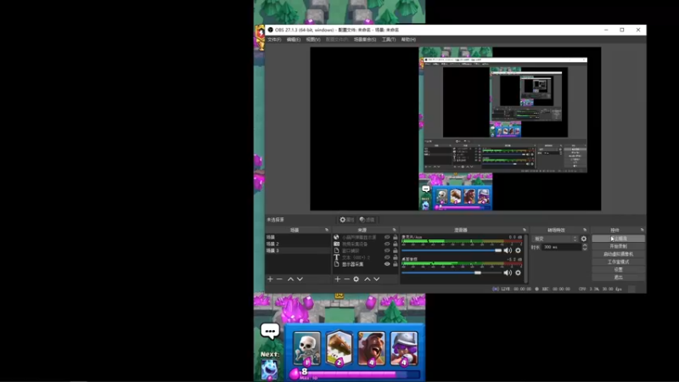Open the Properties (属性) button above the sources
This screenshot has height=382, width=679.
point(347,220)
